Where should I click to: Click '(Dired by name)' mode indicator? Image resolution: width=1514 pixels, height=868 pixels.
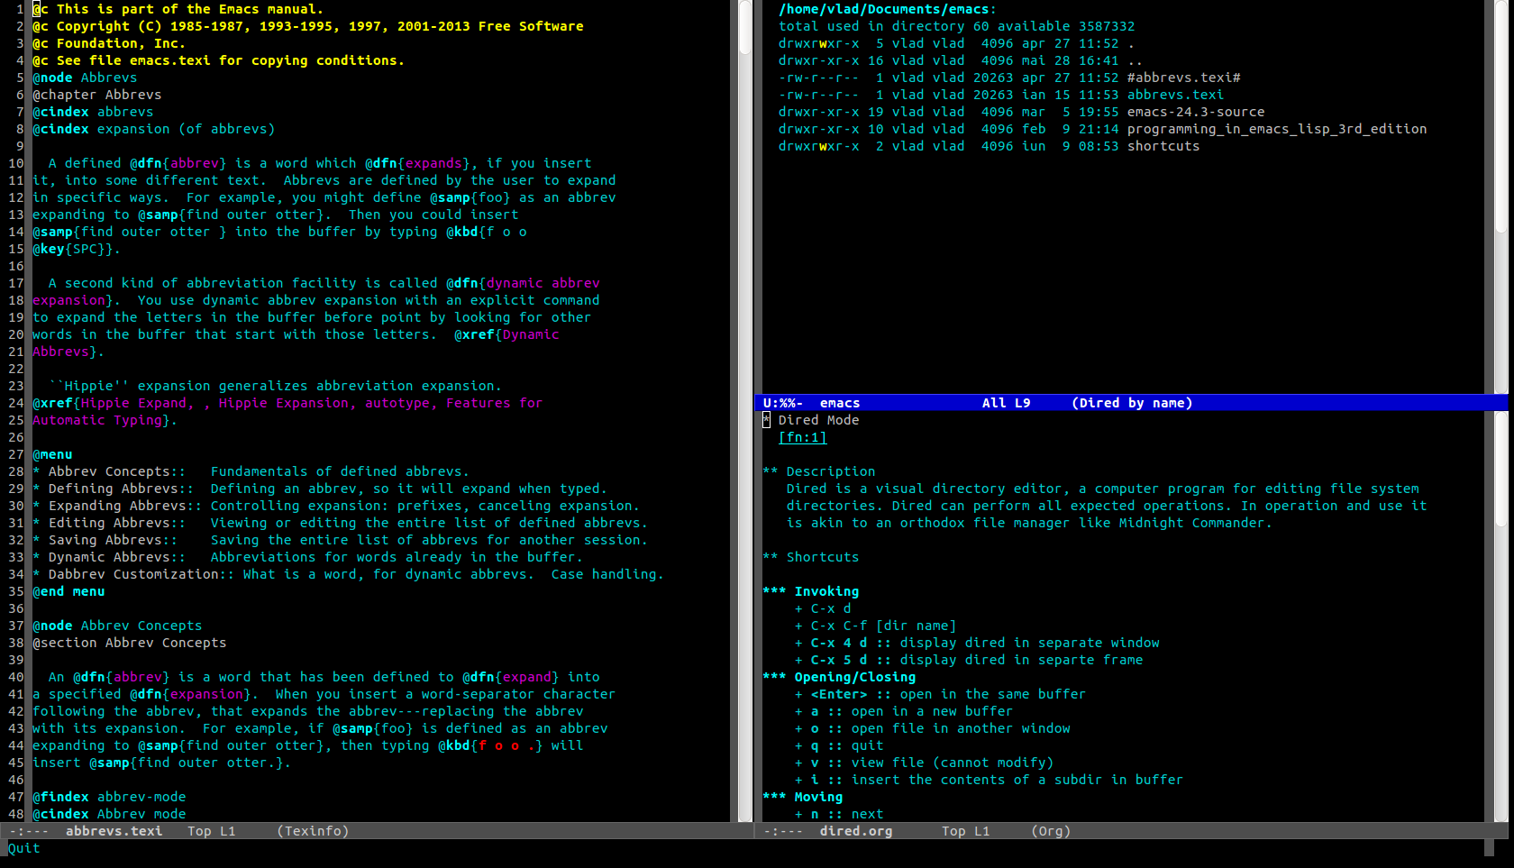(x=1132, y=403)
